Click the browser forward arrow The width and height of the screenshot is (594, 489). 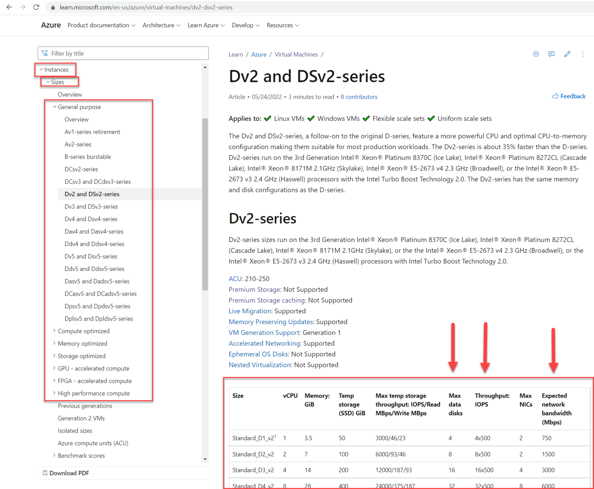tap(22, 7)
